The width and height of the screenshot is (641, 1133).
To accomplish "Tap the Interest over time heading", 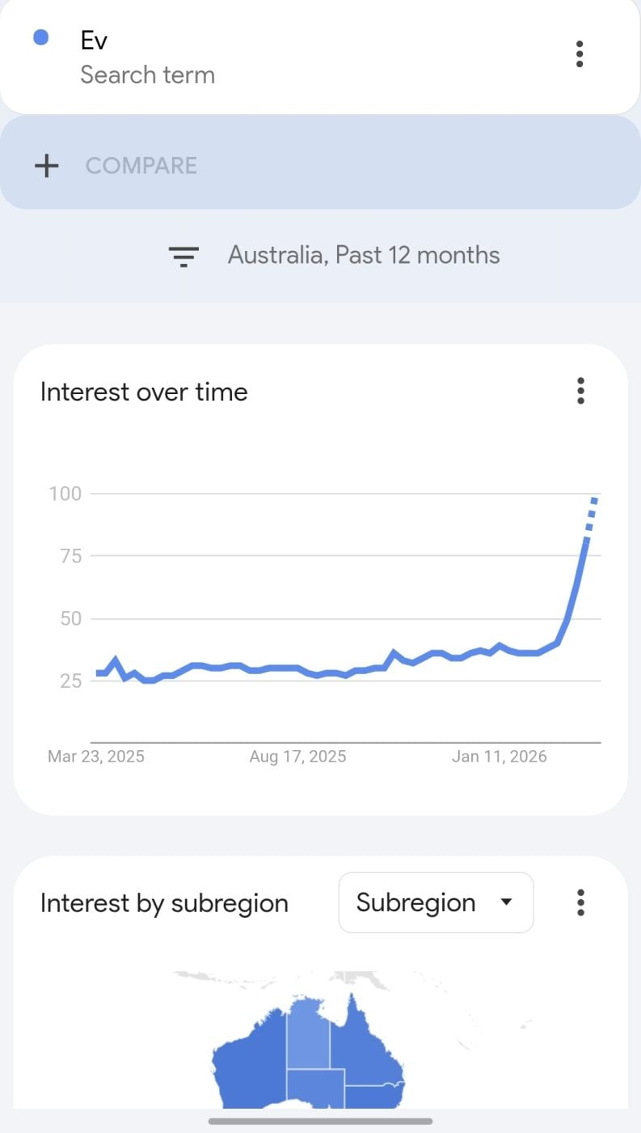I will pyautogui.click(x=144, y=392).
